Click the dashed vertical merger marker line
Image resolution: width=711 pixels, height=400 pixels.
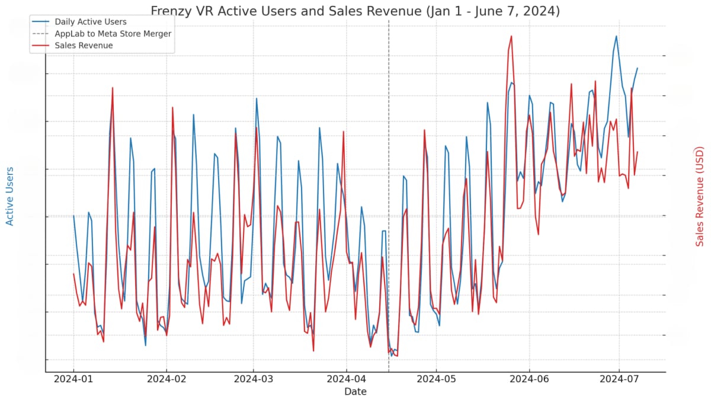pos(389,196)
